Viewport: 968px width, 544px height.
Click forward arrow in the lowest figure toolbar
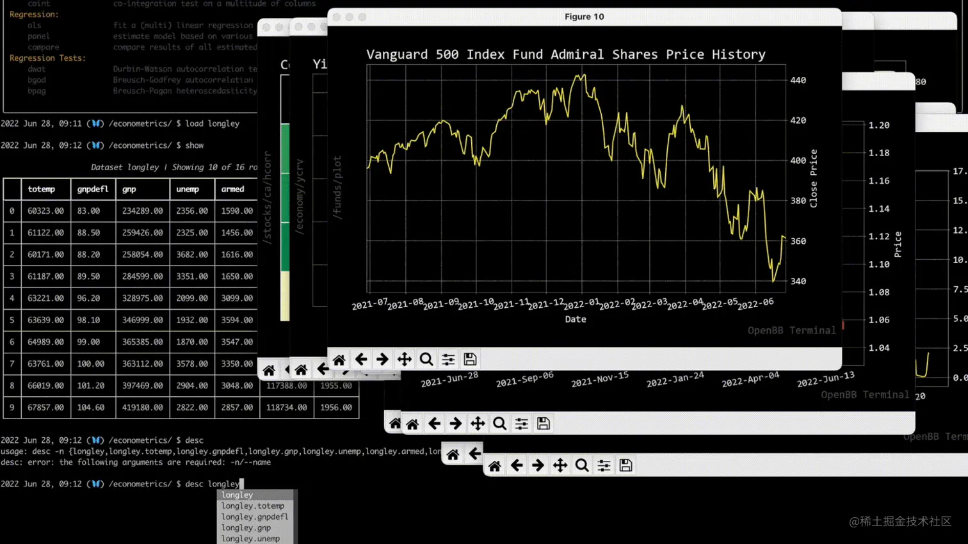coord(538,466)
